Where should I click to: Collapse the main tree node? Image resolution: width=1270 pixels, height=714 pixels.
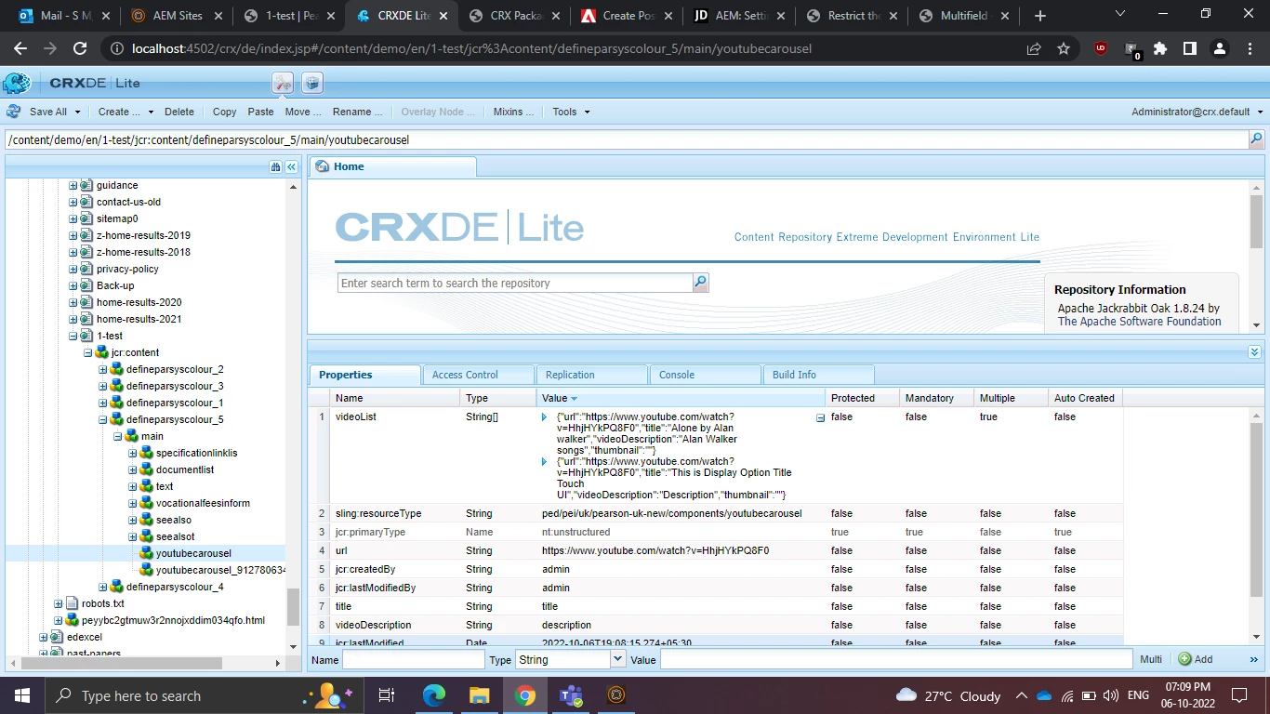click(x=118, y=436)
